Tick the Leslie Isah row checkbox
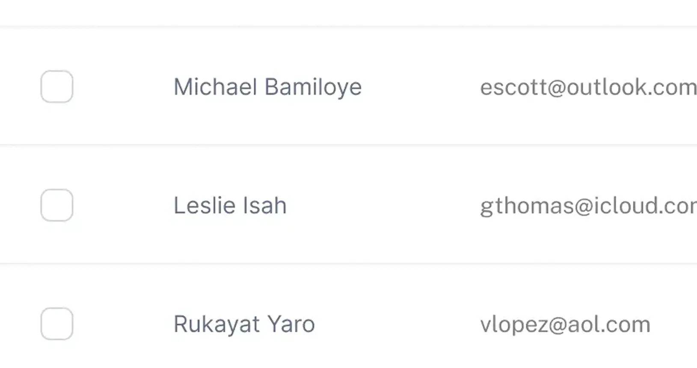 (x=57, y=205)
